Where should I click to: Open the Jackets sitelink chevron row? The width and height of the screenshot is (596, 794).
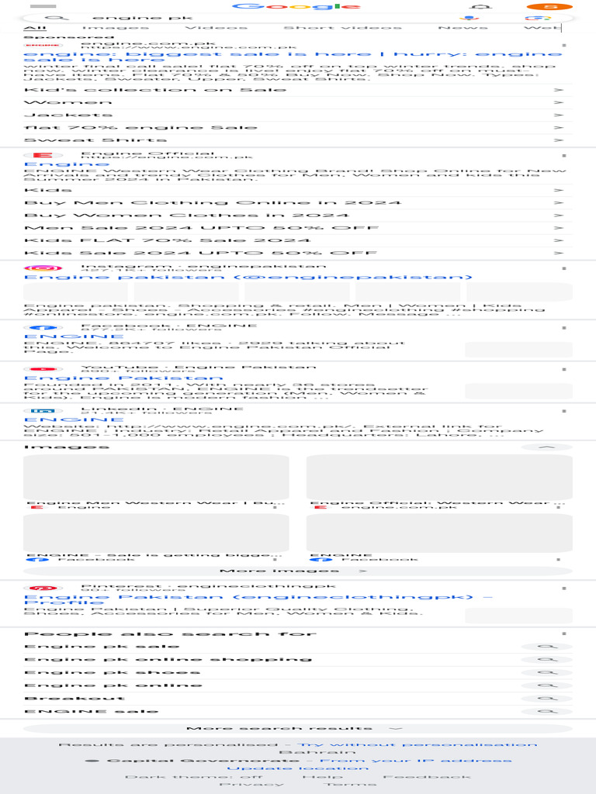(x=298, y=115)
